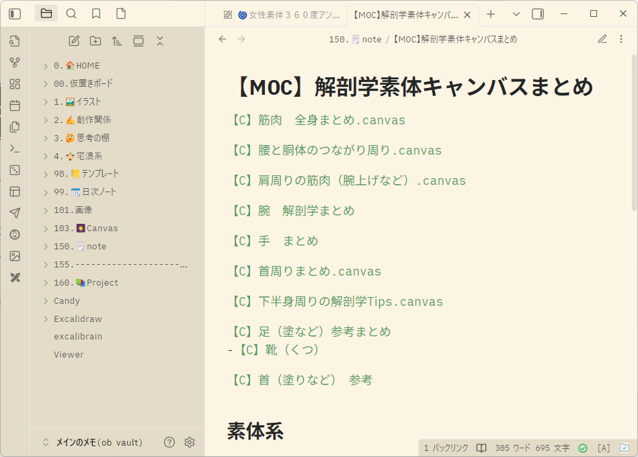638x457 pixels.
Task: Click the new note icon in file explorer
Action: [74, 41]
